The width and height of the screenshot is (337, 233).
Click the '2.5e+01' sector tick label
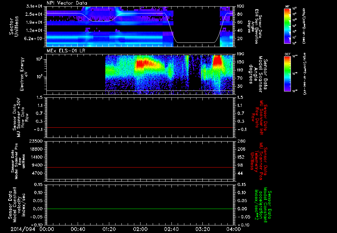point(34,14)
